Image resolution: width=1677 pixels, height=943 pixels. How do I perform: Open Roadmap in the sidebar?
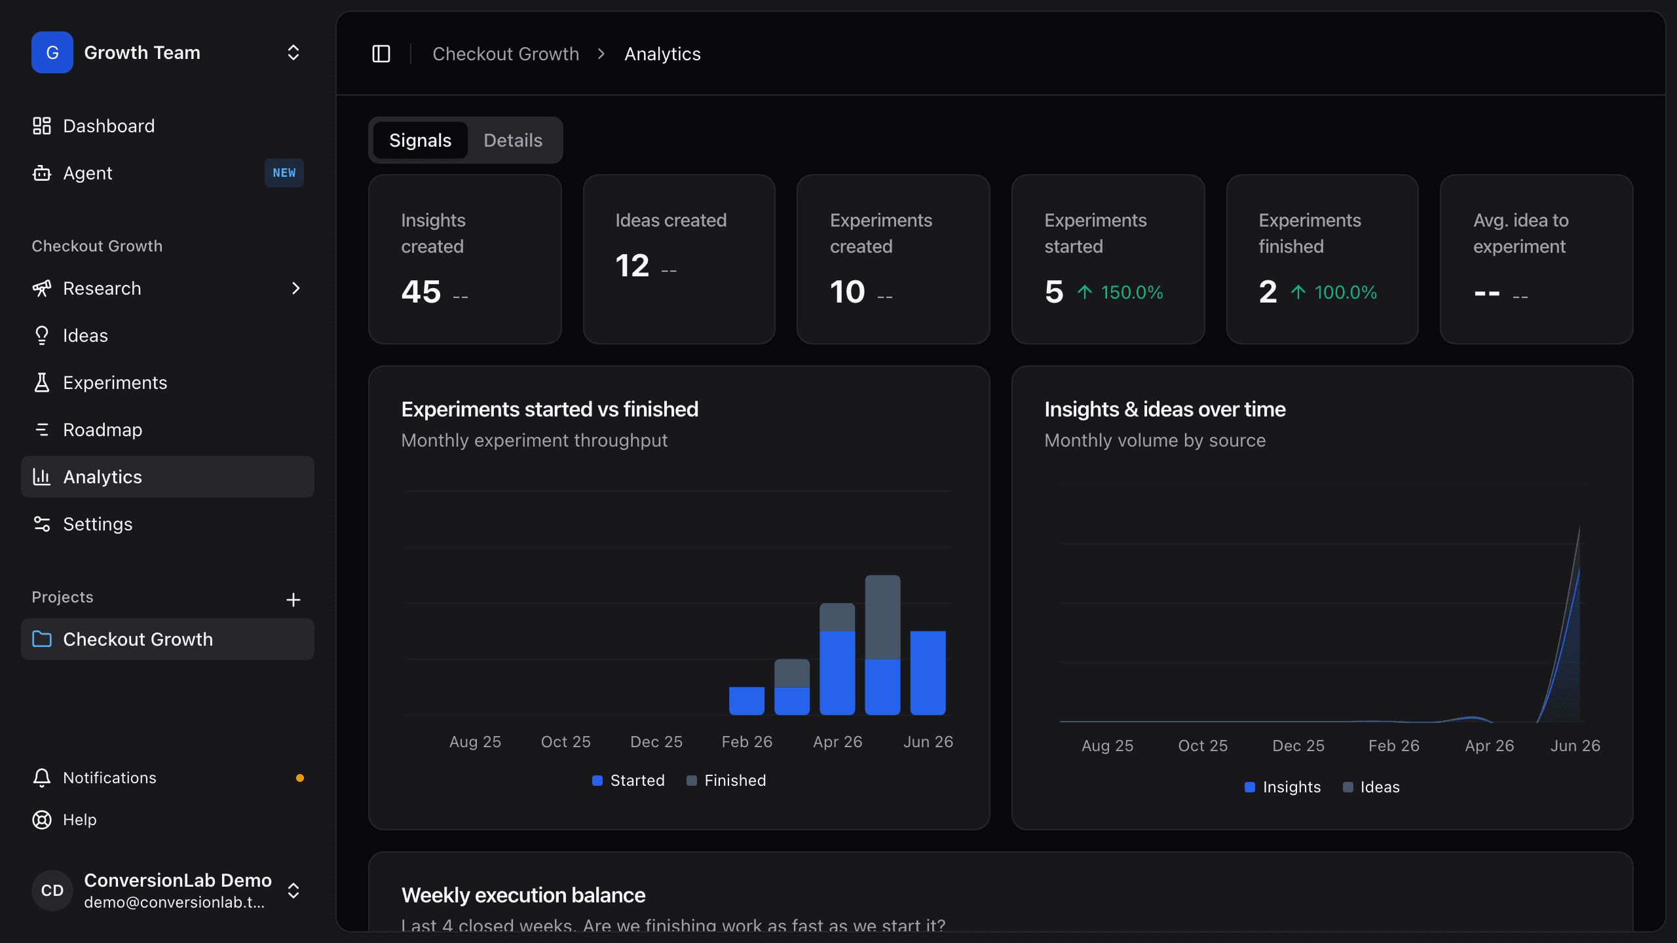(168, 430)
